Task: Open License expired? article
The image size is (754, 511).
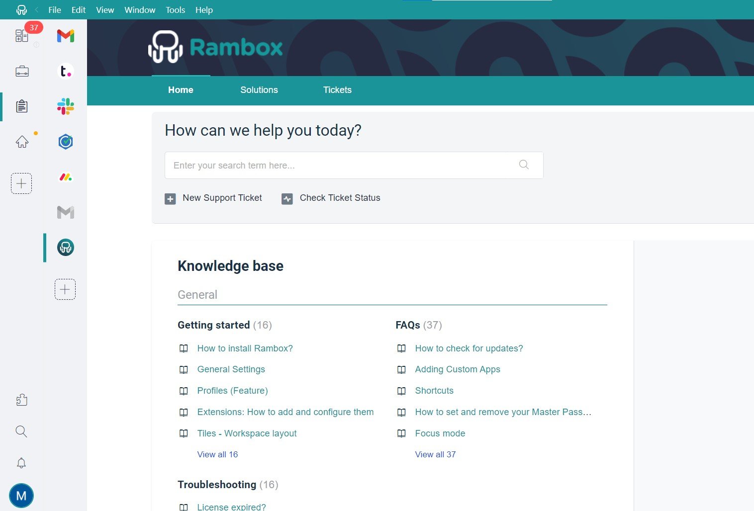Action: tap(231, 507)
